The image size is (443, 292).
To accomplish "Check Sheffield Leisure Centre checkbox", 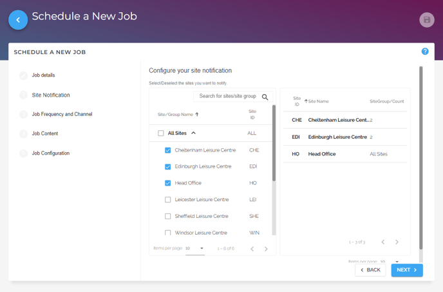I will pos(168,216).
